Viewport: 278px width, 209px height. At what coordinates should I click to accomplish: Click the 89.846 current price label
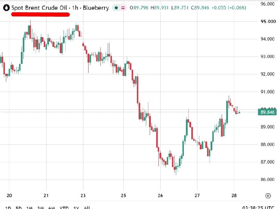pyautogui.click(x=267, y=112)
